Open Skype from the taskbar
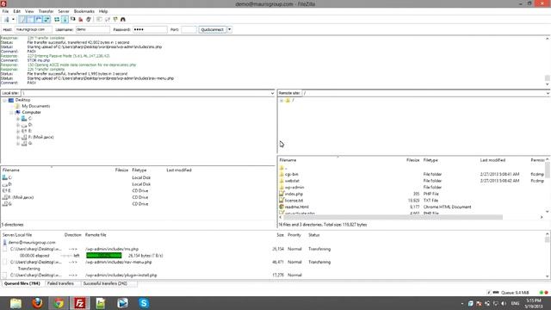 [144, 303]
